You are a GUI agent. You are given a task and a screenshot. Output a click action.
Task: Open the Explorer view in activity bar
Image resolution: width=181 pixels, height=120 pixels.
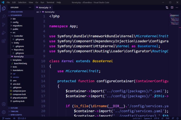[x=4, y=8]
